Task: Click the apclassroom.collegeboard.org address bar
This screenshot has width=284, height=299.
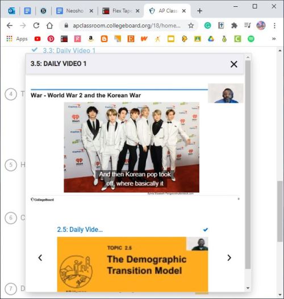Action: tap(126, 26)
